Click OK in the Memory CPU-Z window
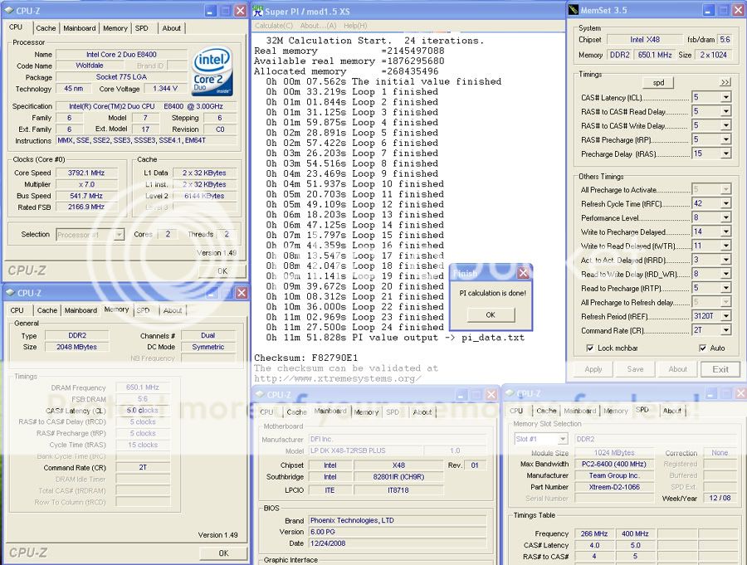This screenshot has height=565, width=747. click(x=223, y=553)
